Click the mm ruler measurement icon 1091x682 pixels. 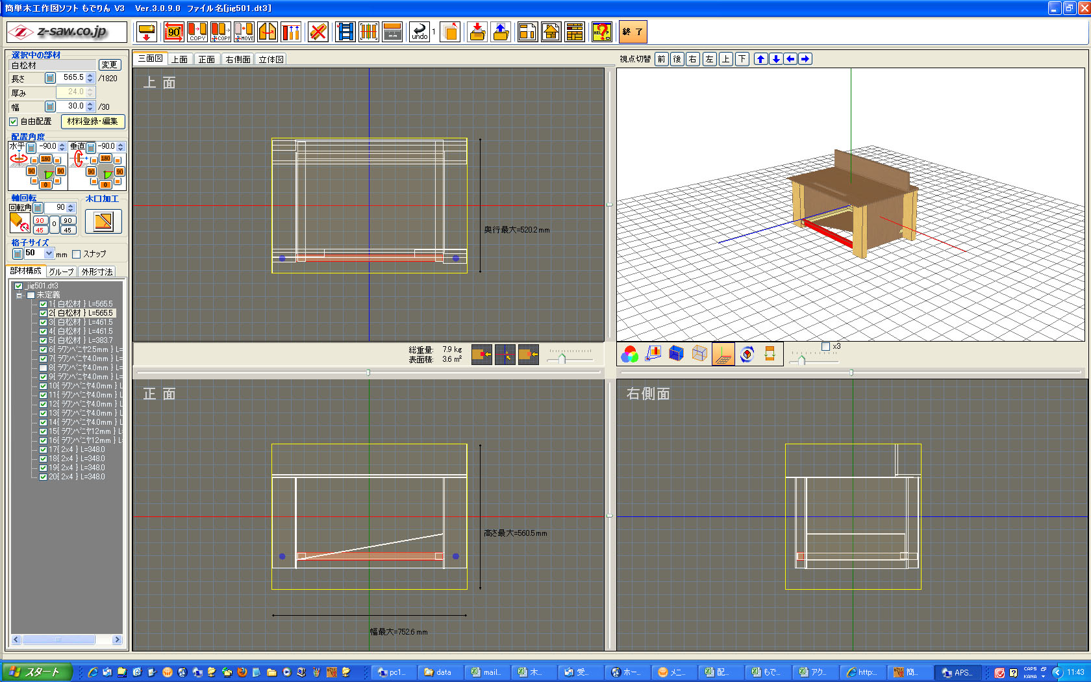tap(392, 32)
